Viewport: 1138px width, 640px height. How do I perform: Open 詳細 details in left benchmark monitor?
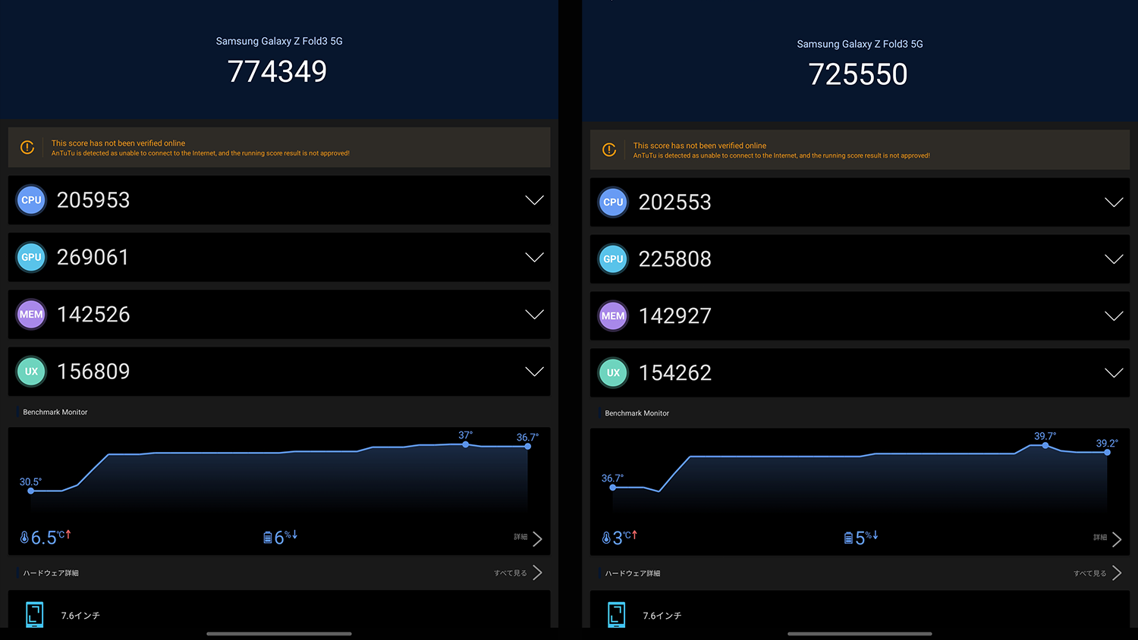pos(528,538)
